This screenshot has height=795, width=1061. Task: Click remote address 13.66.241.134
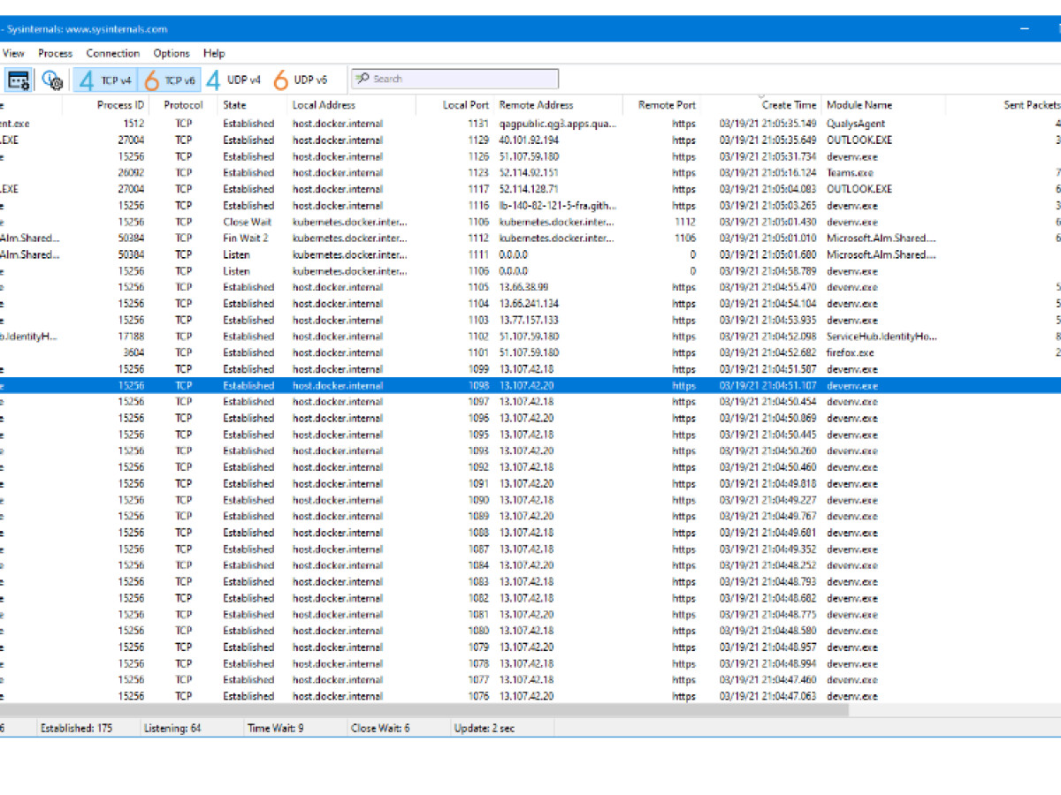[529, 304]
